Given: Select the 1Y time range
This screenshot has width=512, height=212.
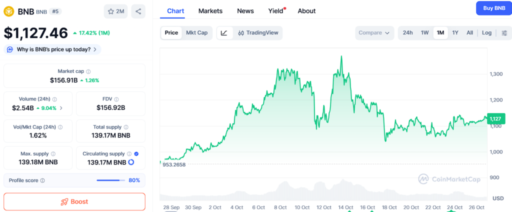Looking at the screenshot, I should pos(455,33).
